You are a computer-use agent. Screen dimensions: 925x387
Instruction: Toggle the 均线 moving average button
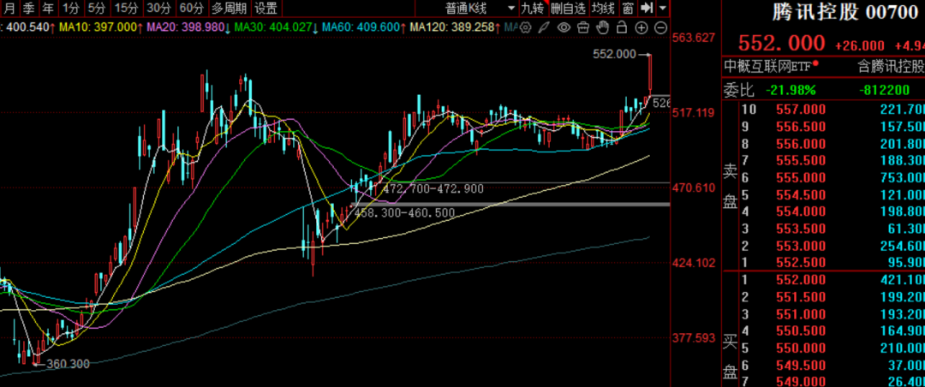coord(604,9)
